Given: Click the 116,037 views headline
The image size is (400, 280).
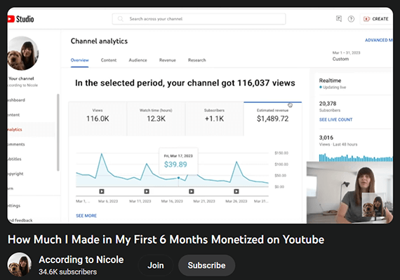Looking at the screenshot, I should coord(185,83).
